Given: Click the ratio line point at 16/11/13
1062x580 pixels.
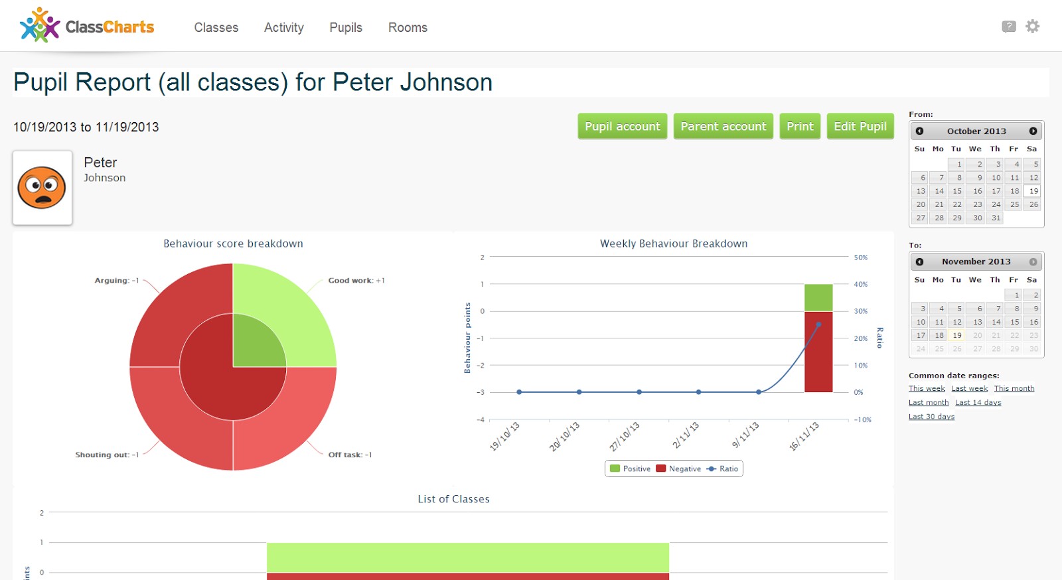Looking at the screenshot, I should [x=818, y=325].
